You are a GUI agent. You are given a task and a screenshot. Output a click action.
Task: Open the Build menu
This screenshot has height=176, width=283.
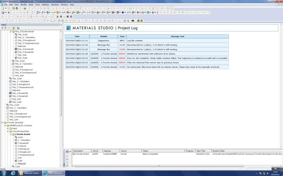[31, 5]
